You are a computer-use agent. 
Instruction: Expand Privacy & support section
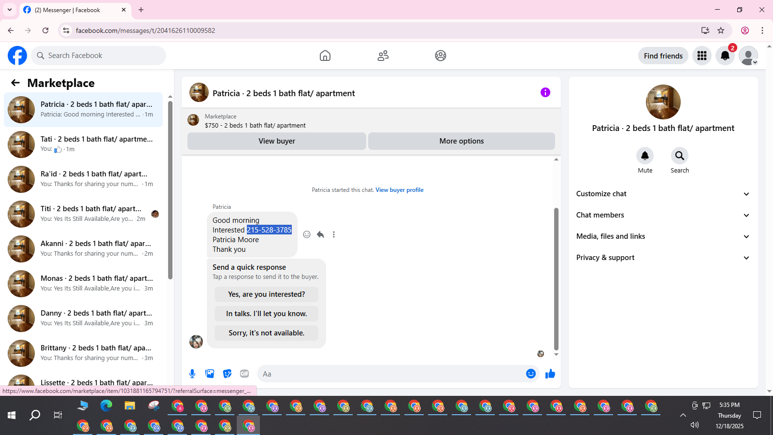(x=663, y=258)
